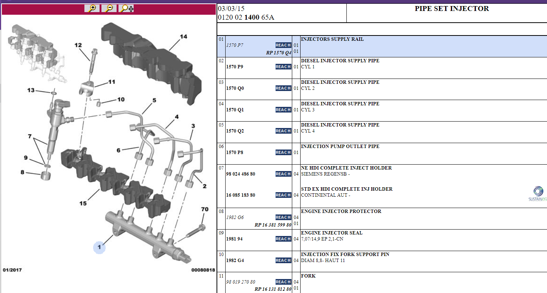This screenshot has width=547, height=293.
Task: Select callout 10 on the diagram
Action: (121, 100)
